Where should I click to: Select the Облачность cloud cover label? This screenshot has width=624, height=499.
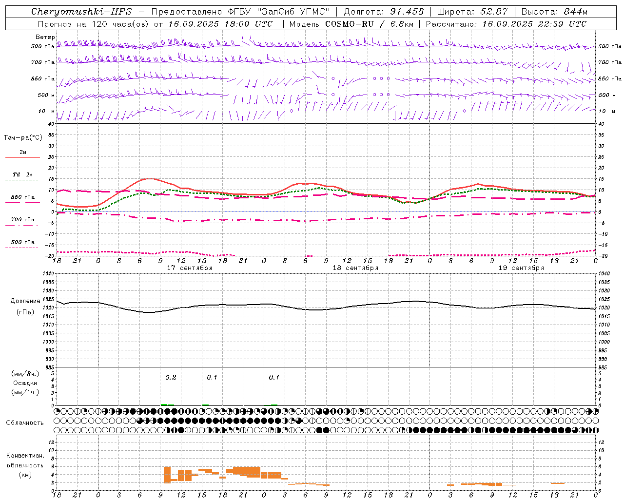click(25, 422)
